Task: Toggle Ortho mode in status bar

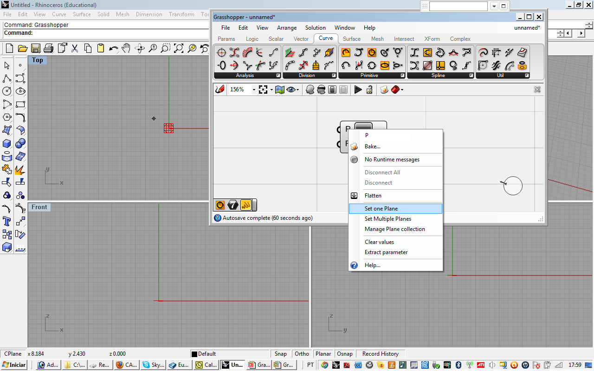Action: click(302, 354)
